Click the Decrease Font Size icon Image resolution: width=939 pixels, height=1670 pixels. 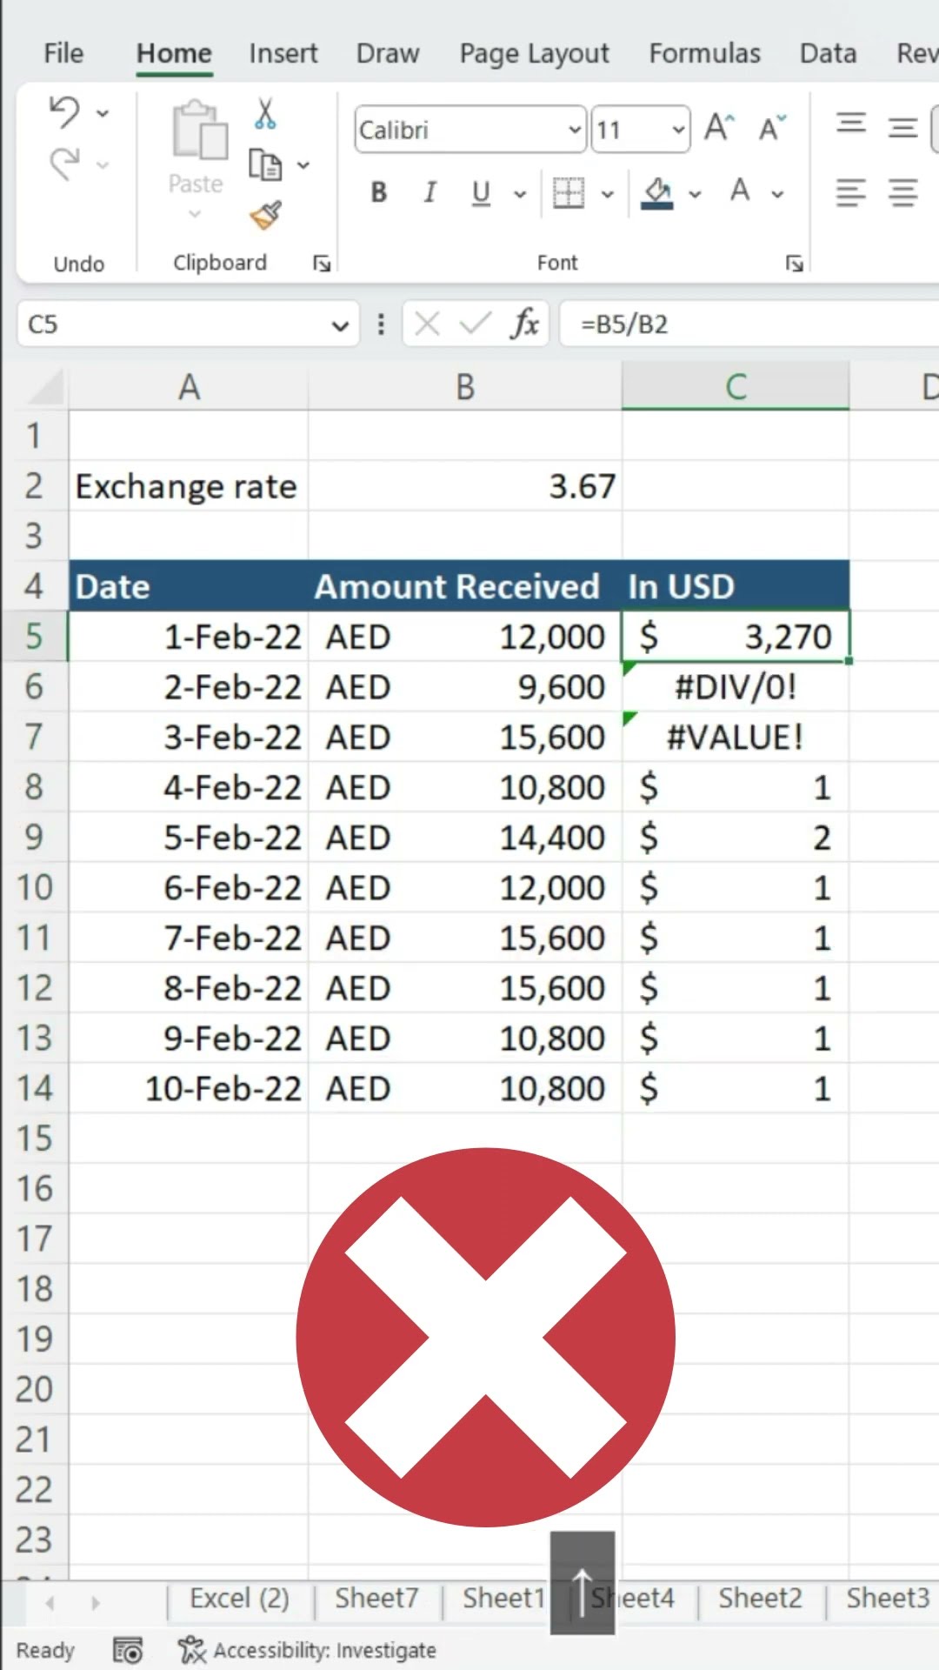pos(771,129)
